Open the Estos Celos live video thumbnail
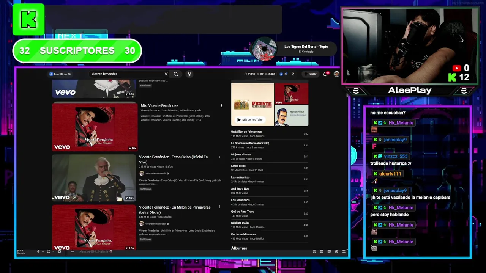 (x=94, y=177)
